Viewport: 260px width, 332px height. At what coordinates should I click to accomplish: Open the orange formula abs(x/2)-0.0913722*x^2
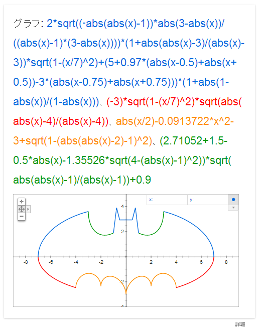click(x=124, y=131)
